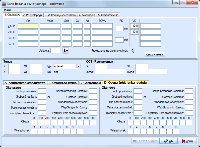Click Oko lewe Wierzchołek 6 field
200x147 pixels.
pyautogui.click(x=150, y=131)
